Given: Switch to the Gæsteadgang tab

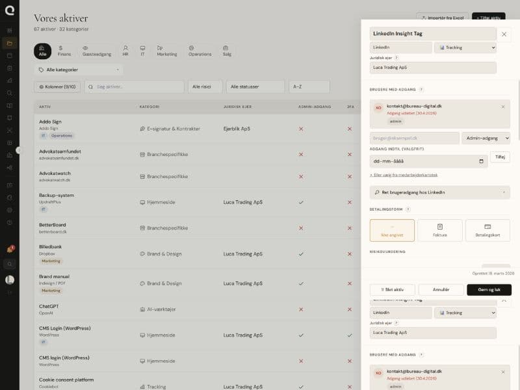Looking at the screenshot, I should click(x=97, y=51).
